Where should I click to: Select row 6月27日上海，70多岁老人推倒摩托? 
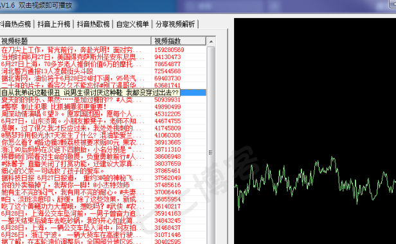[103, 64]
